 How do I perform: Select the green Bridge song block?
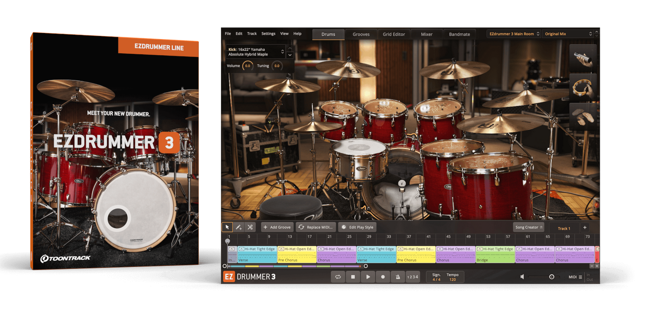tap(495, 254)
